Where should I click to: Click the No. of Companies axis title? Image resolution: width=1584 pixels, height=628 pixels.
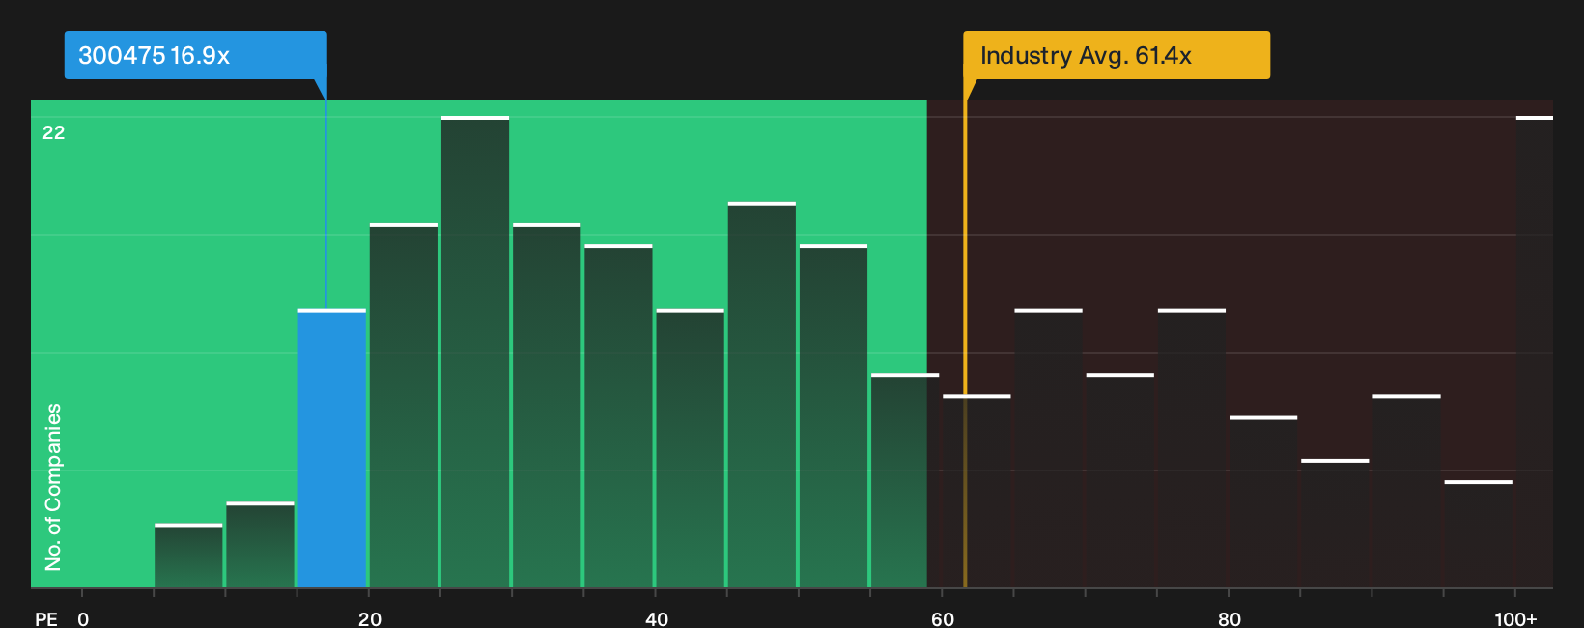click(x=53, y=486)
